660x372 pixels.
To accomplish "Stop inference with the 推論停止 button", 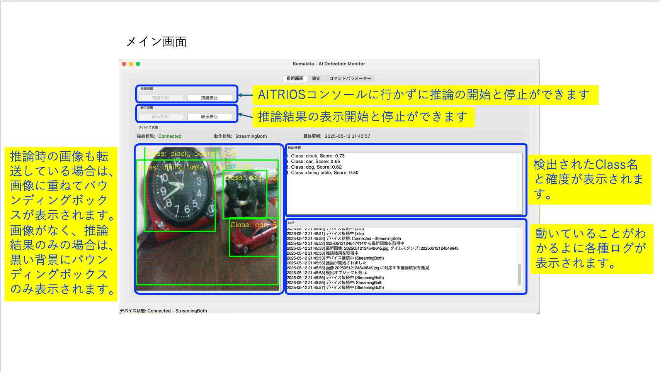I will pos(209,98).
